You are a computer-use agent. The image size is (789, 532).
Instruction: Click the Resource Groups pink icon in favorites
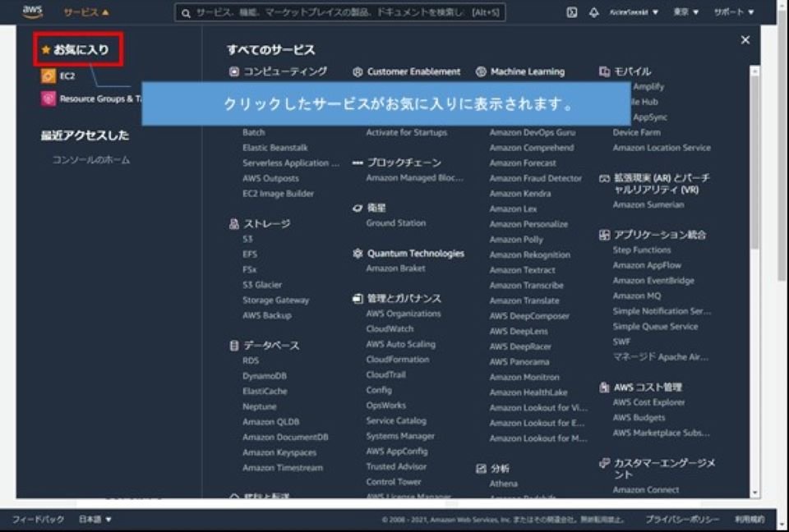[x=48, y=99]
